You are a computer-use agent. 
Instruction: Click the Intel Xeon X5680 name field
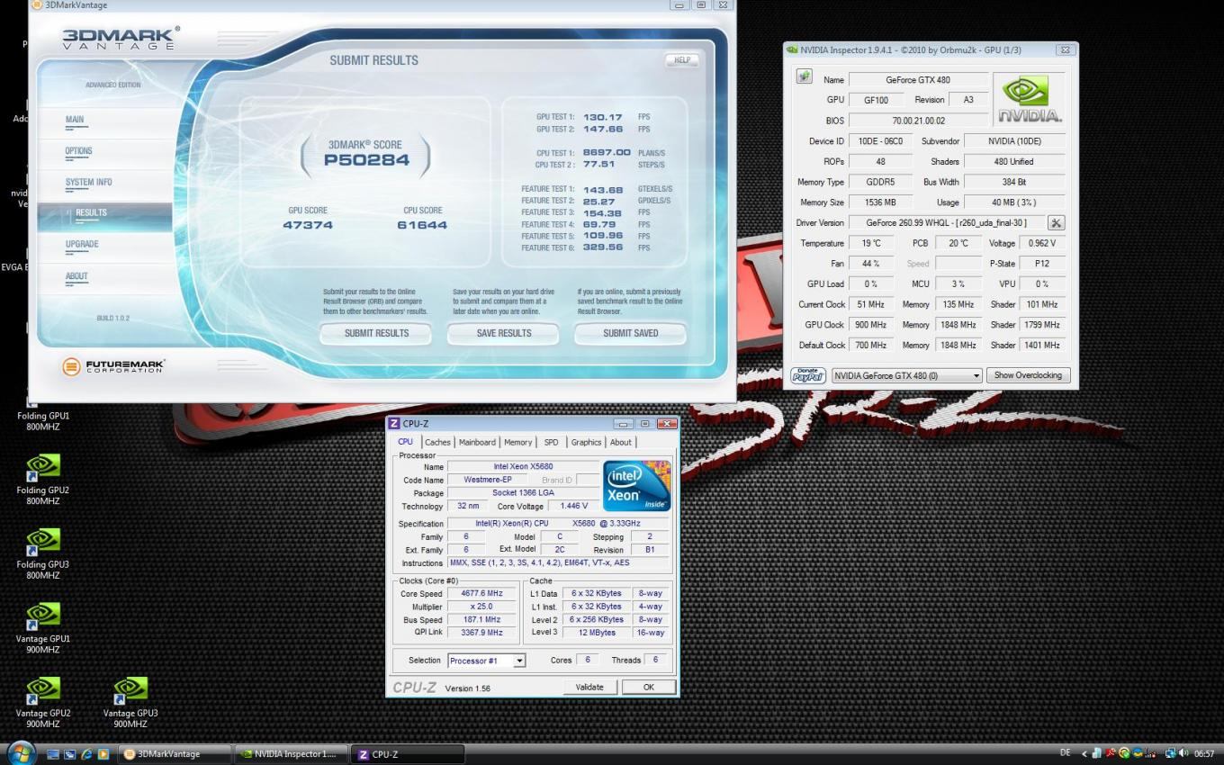(523, 467)
